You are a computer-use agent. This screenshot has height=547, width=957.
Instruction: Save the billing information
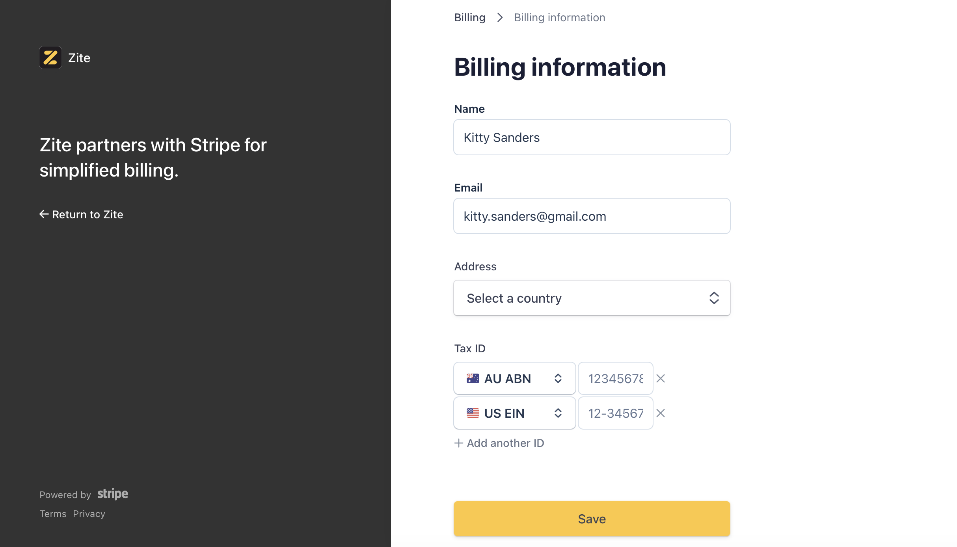point(592,519)
